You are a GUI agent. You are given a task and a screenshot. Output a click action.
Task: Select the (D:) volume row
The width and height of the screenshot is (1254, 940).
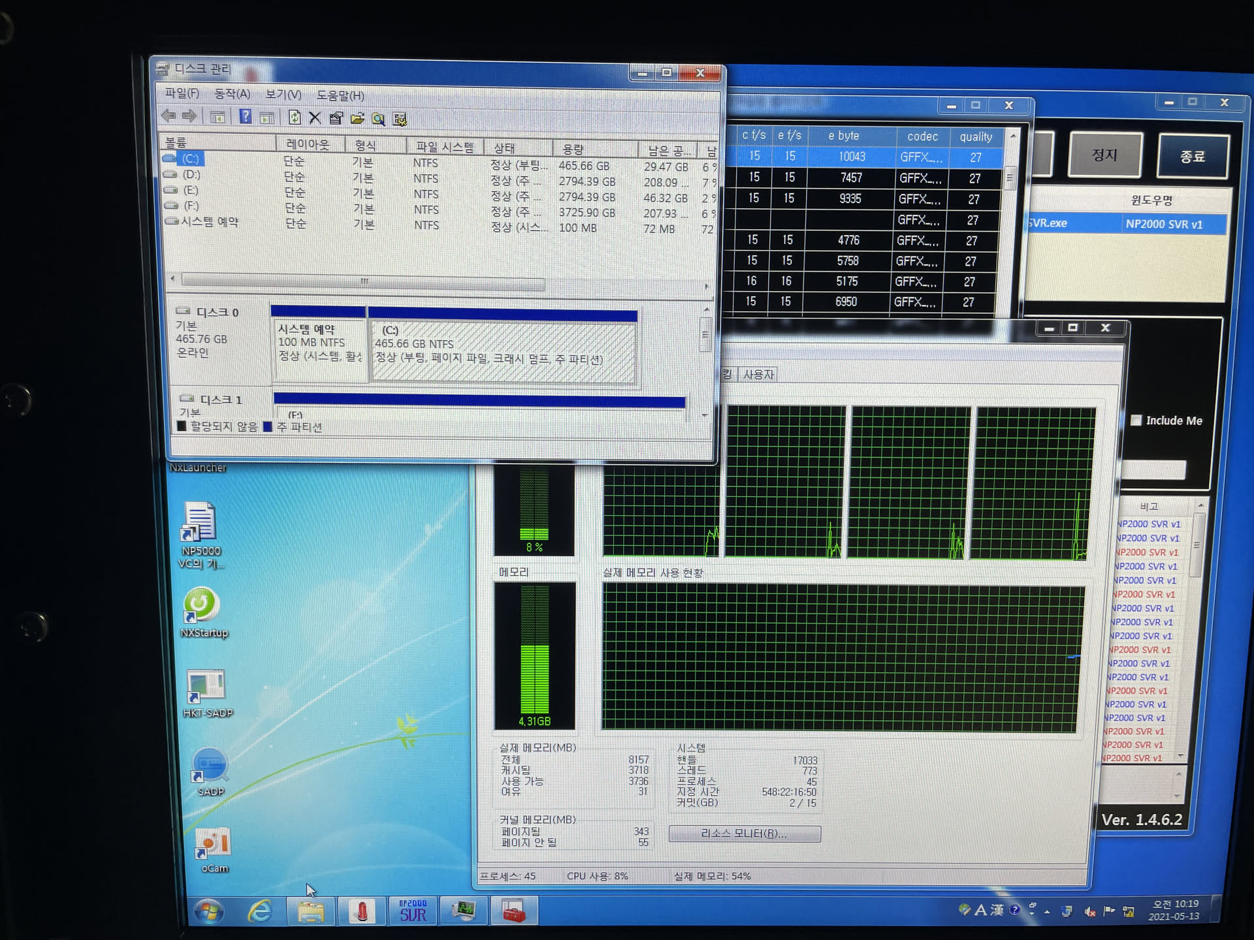[191, 175]
